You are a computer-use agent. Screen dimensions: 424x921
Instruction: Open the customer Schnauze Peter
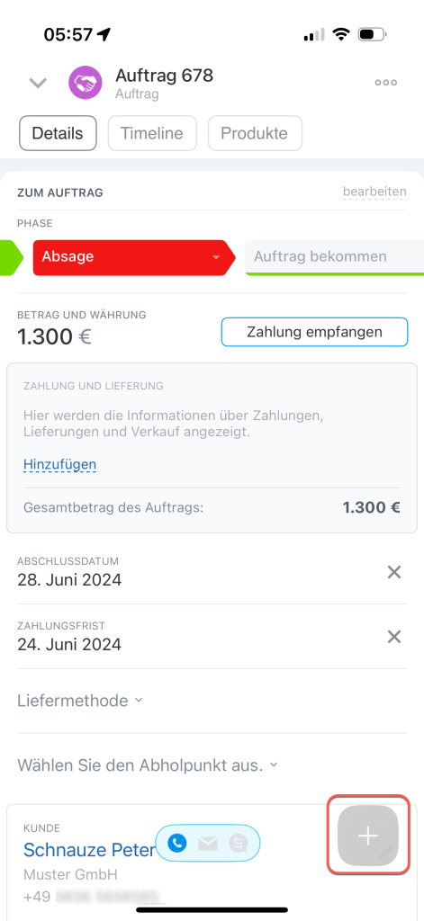tap(89, 849)
